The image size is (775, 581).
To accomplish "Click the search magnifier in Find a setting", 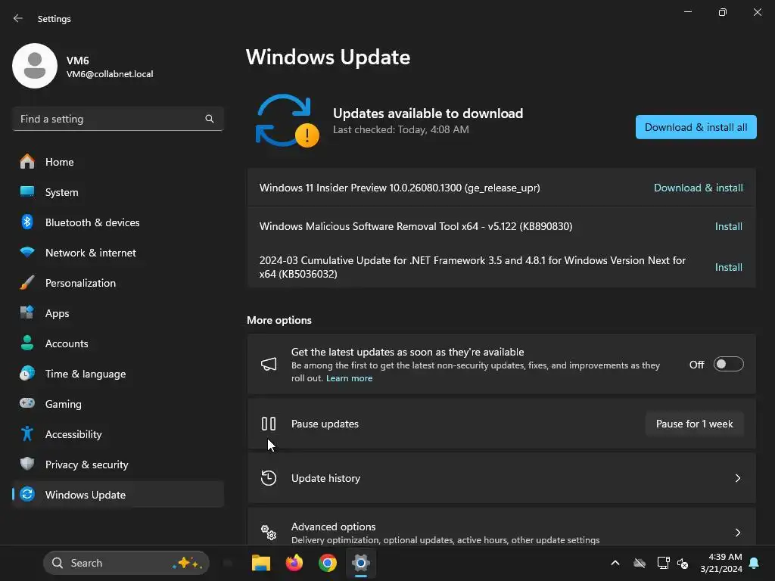I will [x=210, y=119].
